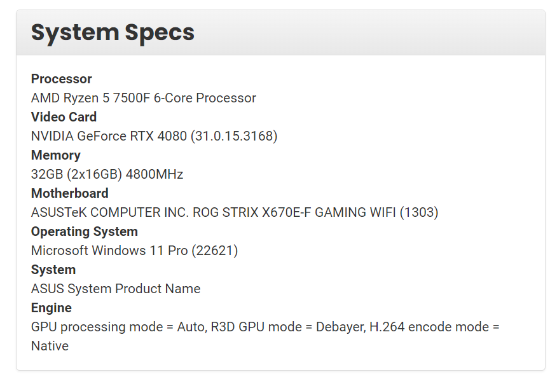Click the Memory label
This screenshot has width=557, height=386.
pyautogui.click(x=55, y=155)
